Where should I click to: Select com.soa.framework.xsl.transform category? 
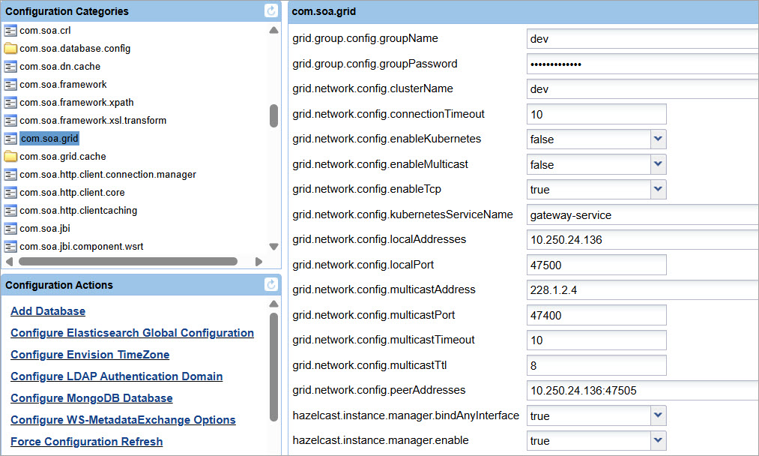(x=93, y=121)
